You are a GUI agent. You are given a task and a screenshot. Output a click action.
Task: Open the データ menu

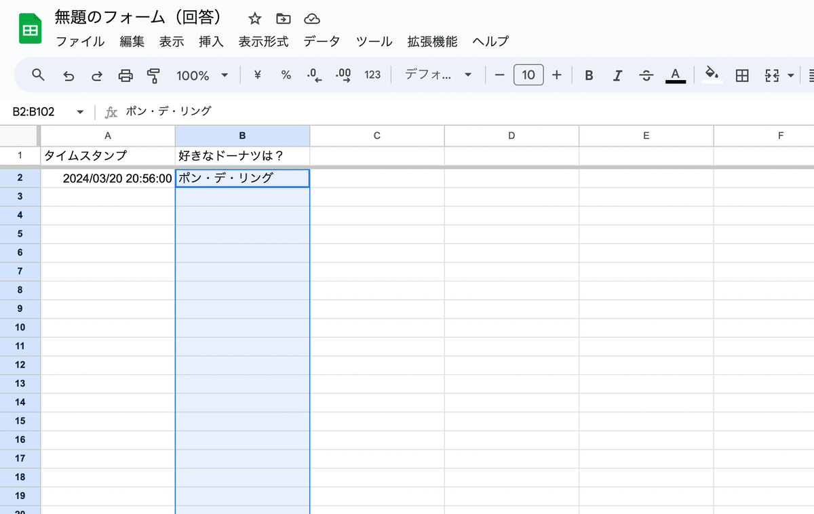(322, 41)
